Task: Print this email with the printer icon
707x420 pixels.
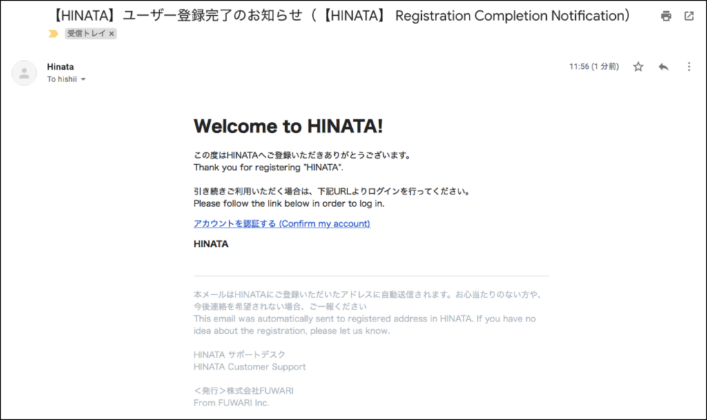Action: tap(666, 16)
